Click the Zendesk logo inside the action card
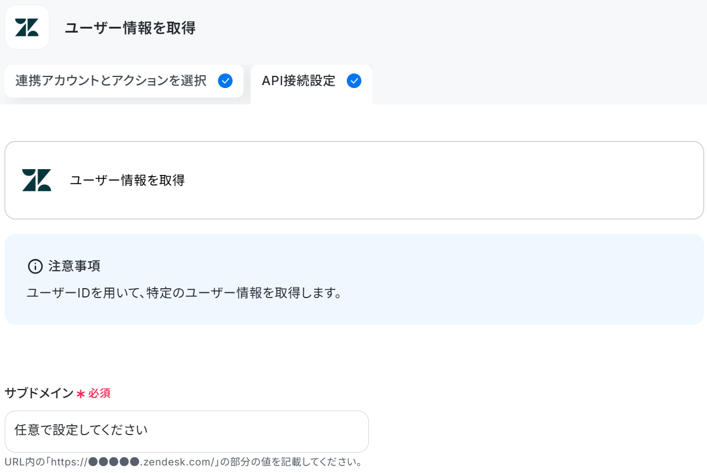Viewport: 707px width, 473px height. (x=37, y=180)
